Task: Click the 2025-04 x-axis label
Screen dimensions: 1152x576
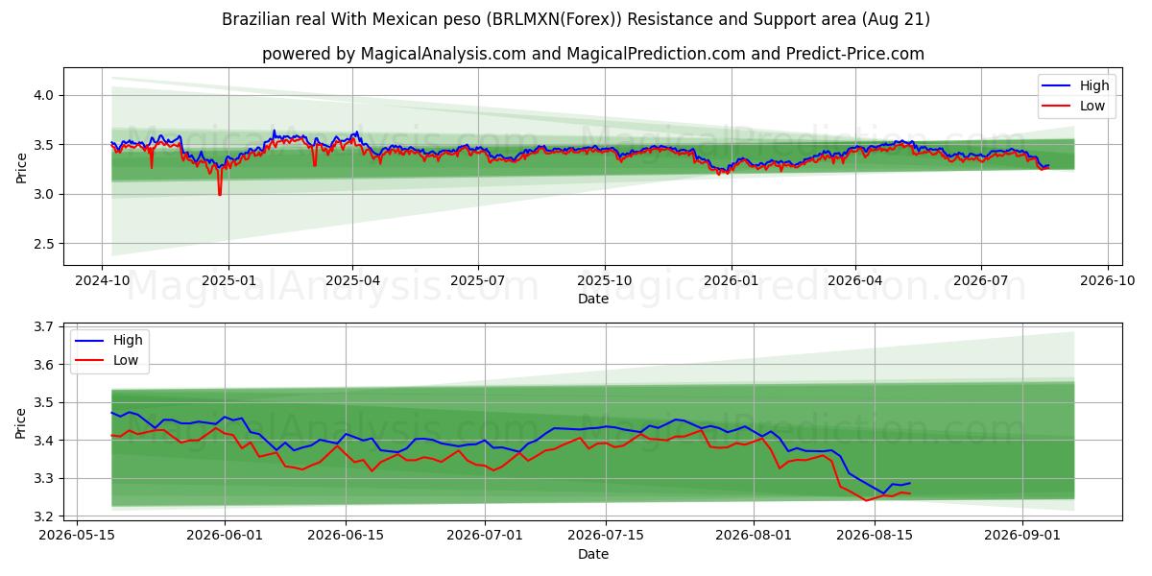Action: pyautogui.click(x=351, y=280)
